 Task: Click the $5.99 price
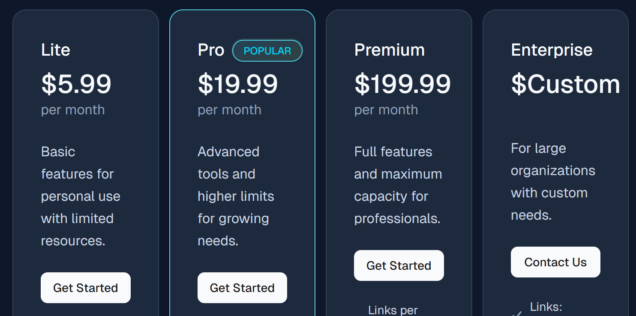[x=76, y=84]
